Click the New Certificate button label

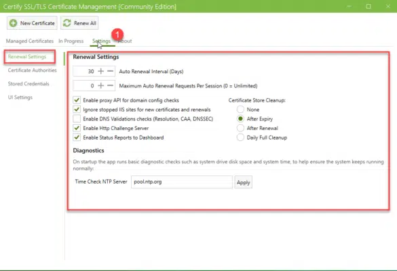click(37, 23)
